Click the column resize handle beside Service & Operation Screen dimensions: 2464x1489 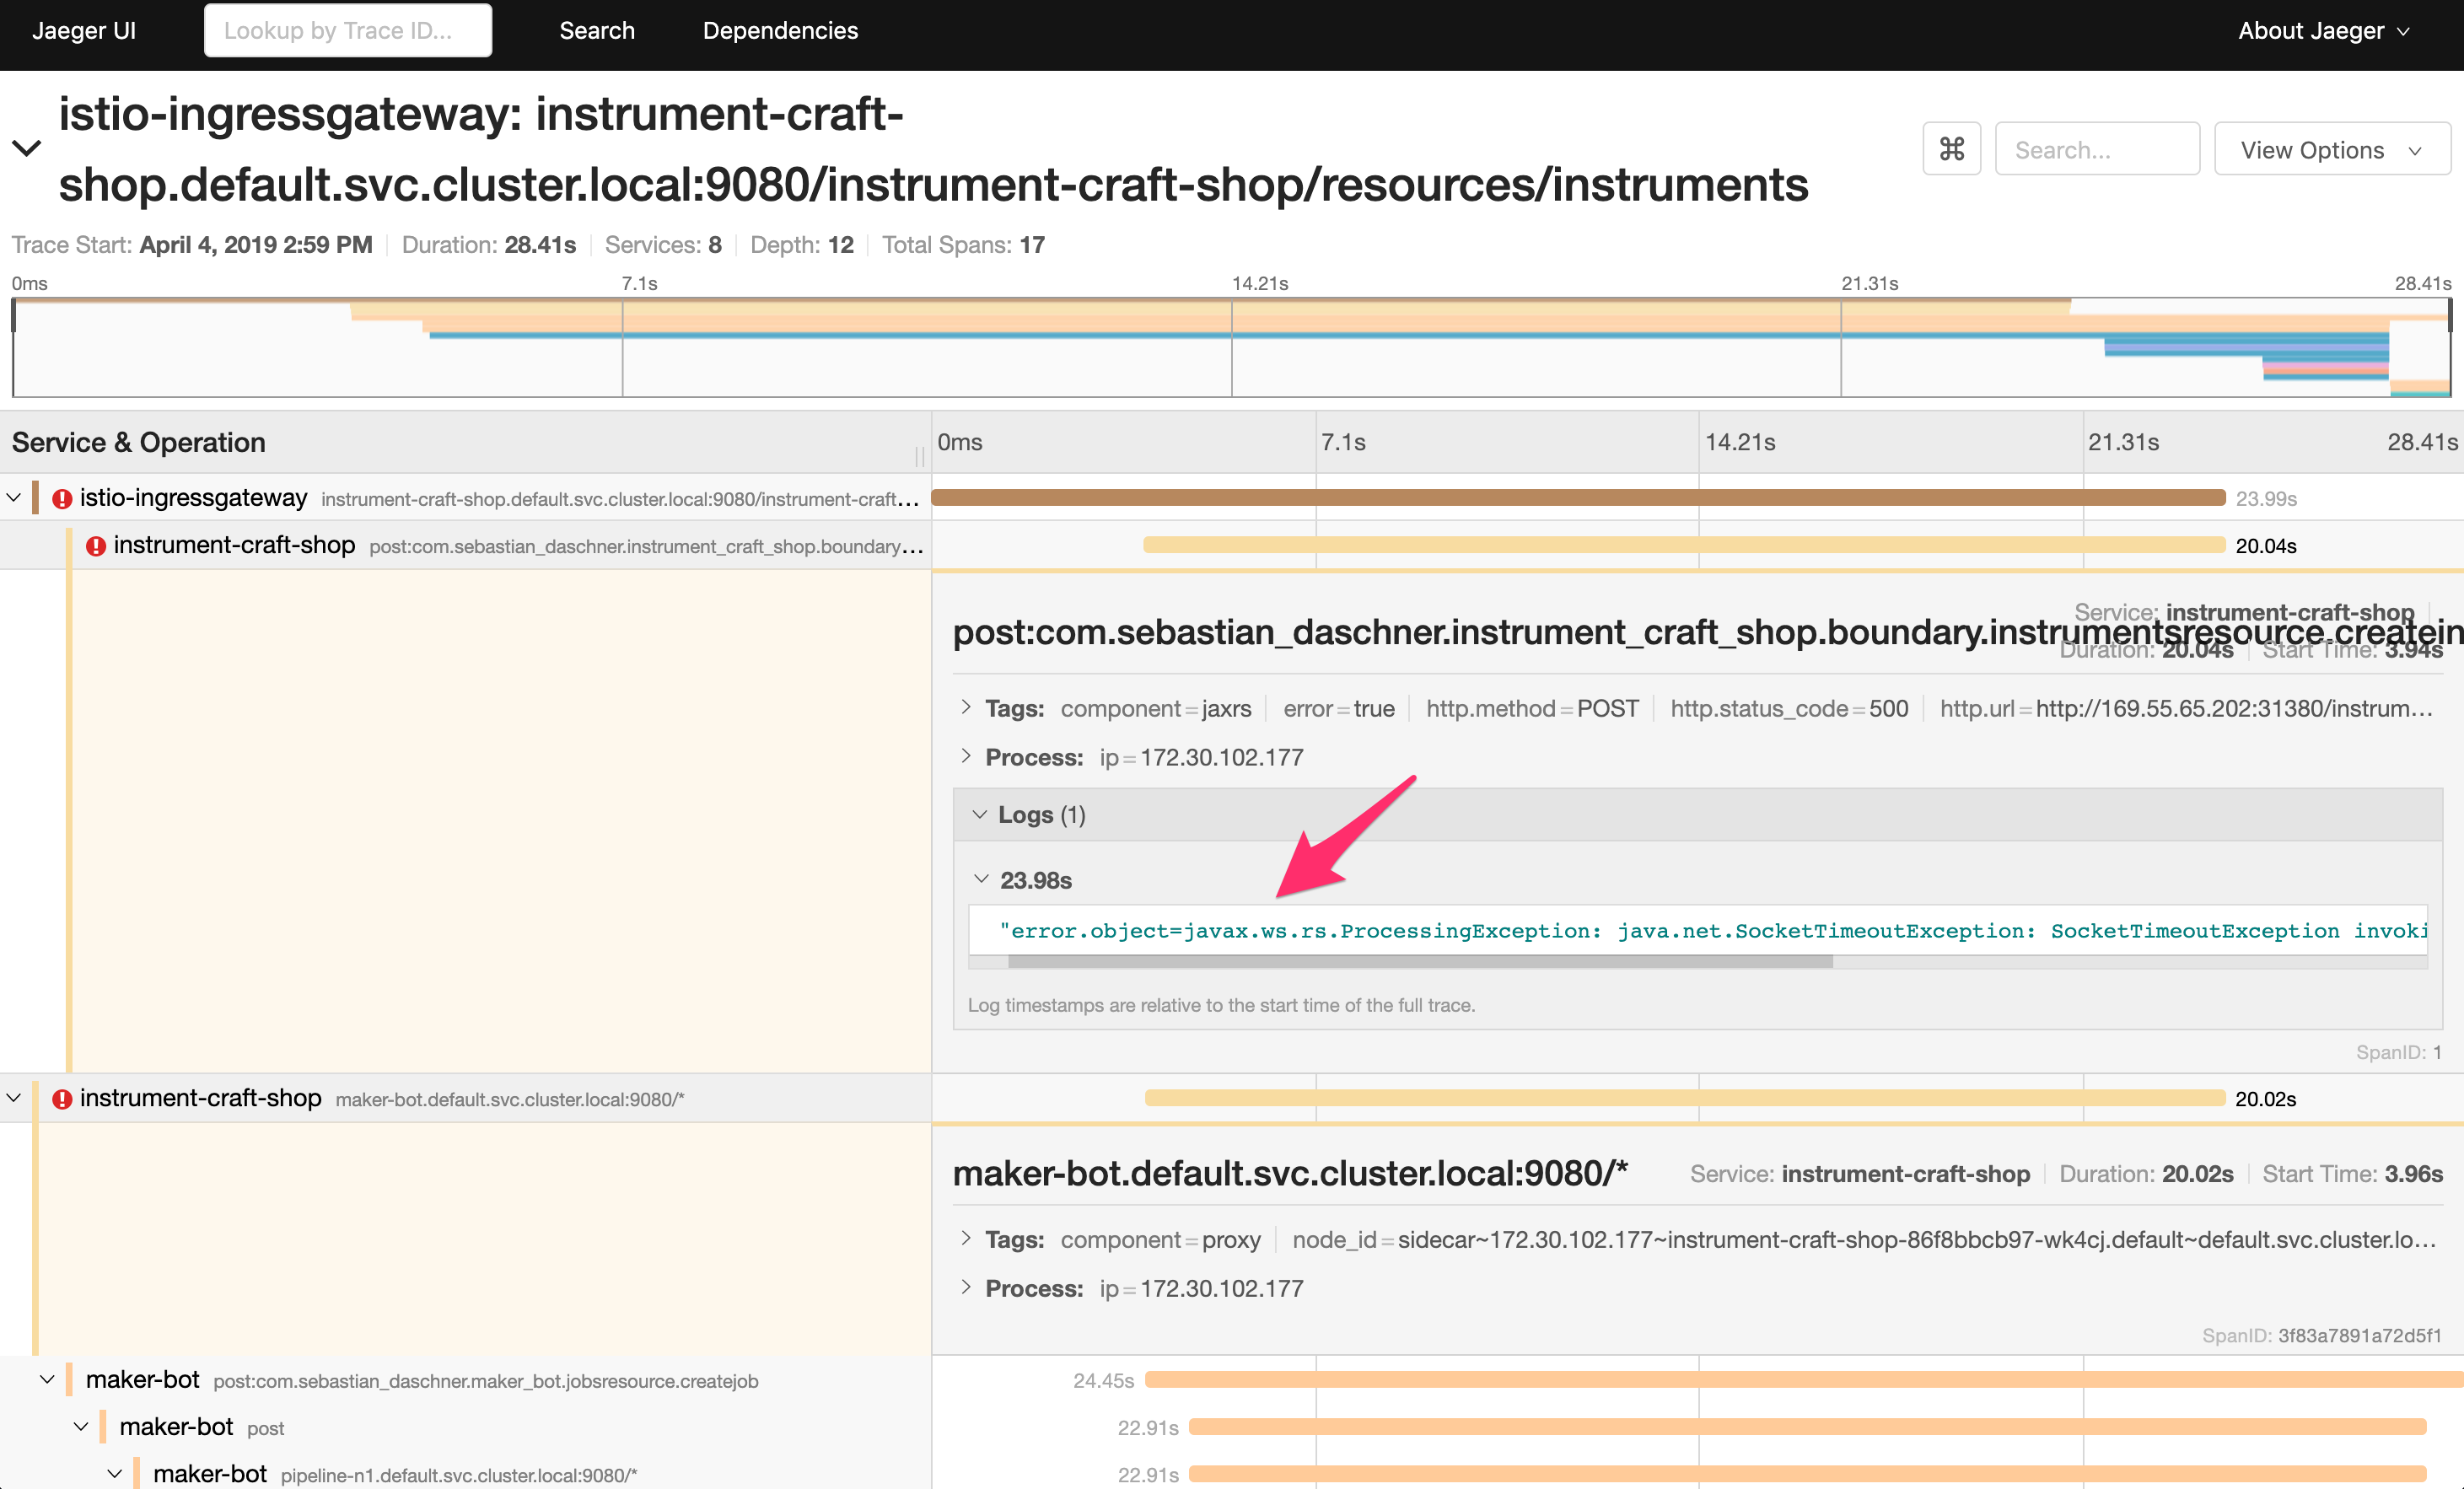click(x=918, y=455)
